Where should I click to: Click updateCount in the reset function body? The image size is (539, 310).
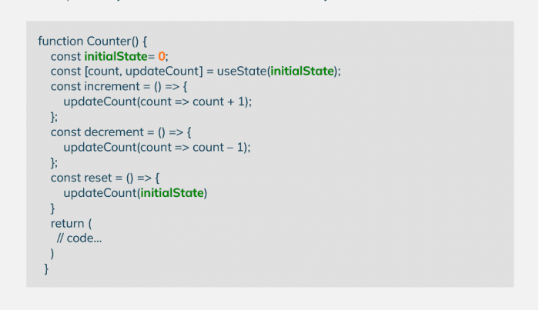click(x=100, y=192)
